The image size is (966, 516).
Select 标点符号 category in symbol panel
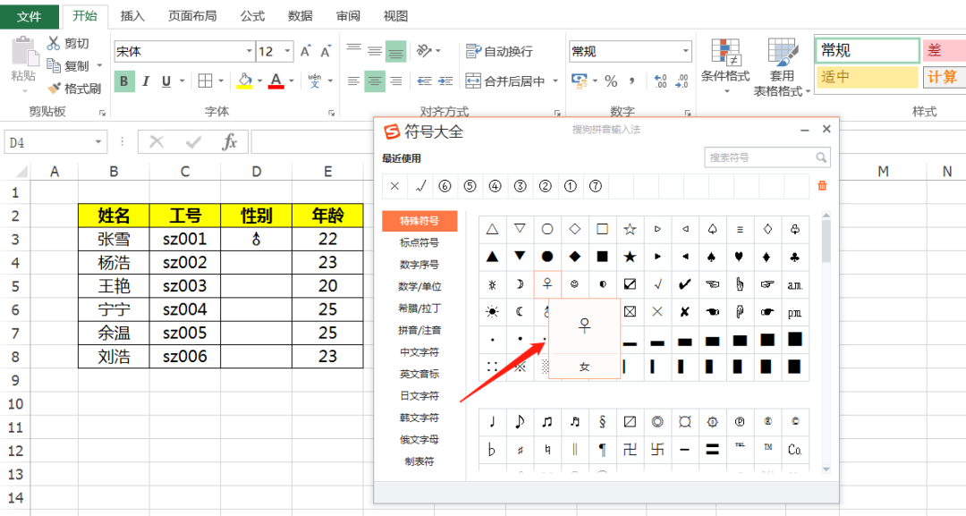click(419, 242)
